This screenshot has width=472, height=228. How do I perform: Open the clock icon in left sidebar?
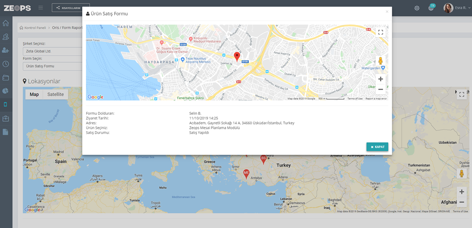coord(5,64)
